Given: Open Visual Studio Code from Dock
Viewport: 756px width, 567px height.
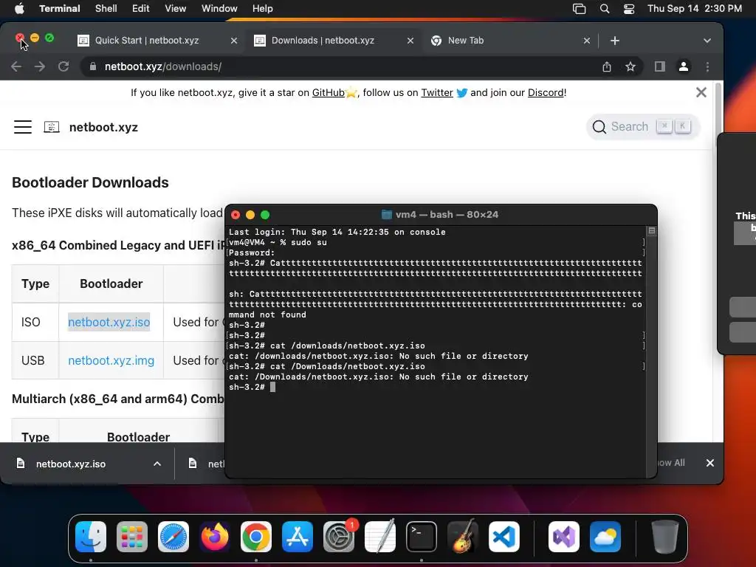Looking at the screenshot, I should pyautogui.click(x=504, y=537).
